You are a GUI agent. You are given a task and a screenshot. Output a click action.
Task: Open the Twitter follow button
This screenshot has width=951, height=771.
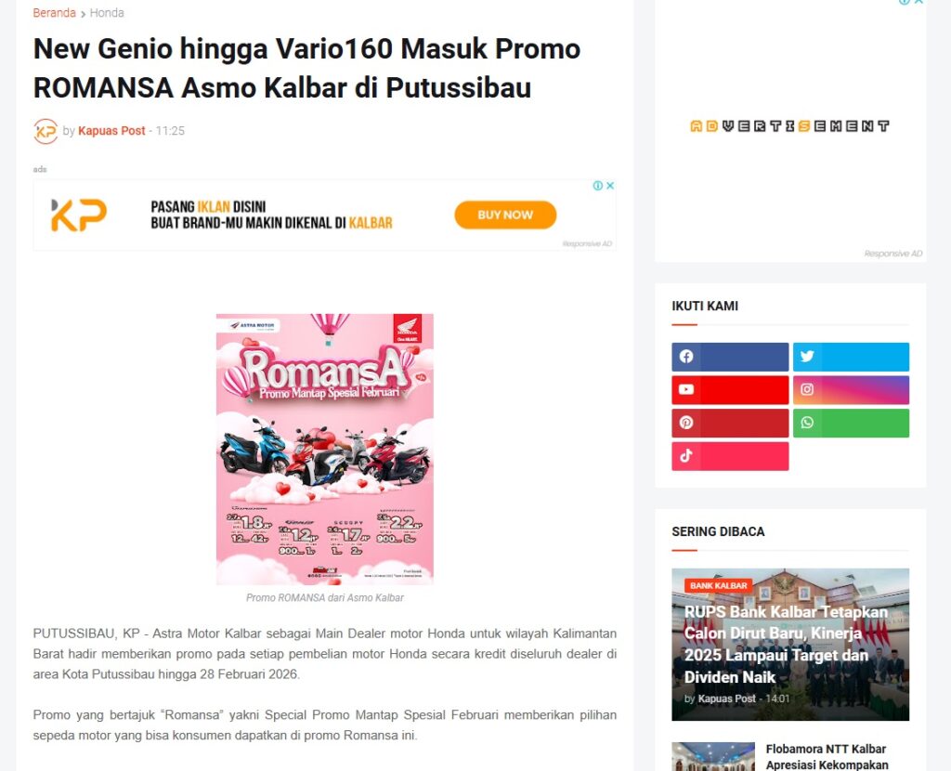tap(851, 357)
